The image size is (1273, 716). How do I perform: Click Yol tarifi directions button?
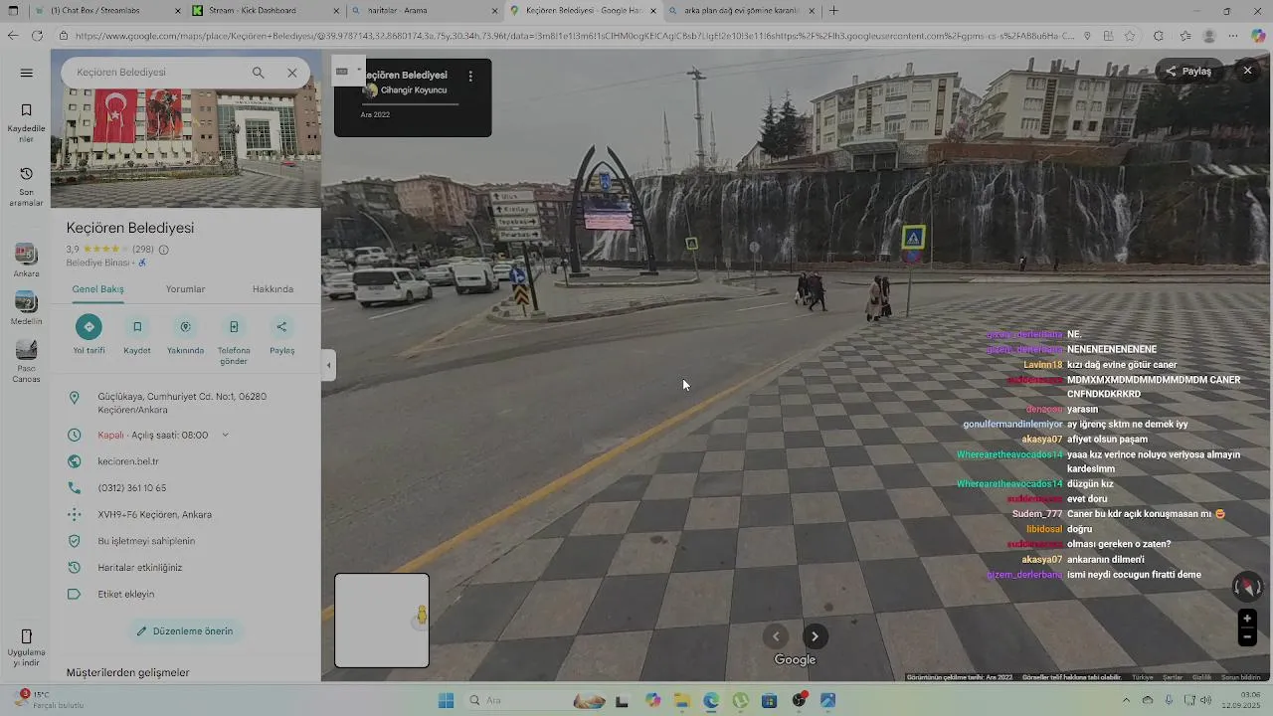coord(89,334)
